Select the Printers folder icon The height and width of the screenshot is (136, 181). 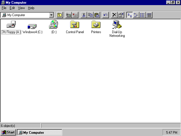click(96, 24)
